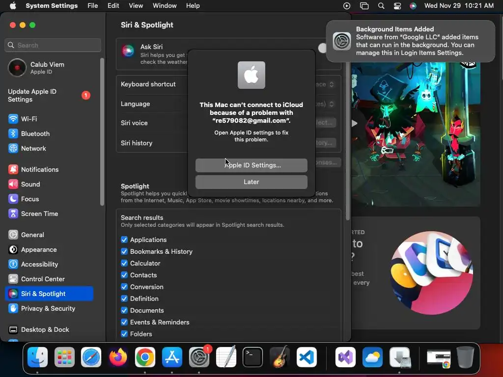Open Keyboard shortcut popup menu

tap(326, 84)
